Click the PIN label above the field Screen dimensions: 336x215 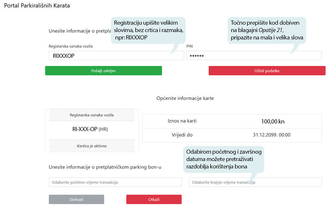[x=190, y=46]
